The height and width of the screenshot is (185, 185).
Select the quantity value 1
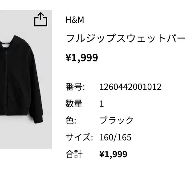coord(102,104)
